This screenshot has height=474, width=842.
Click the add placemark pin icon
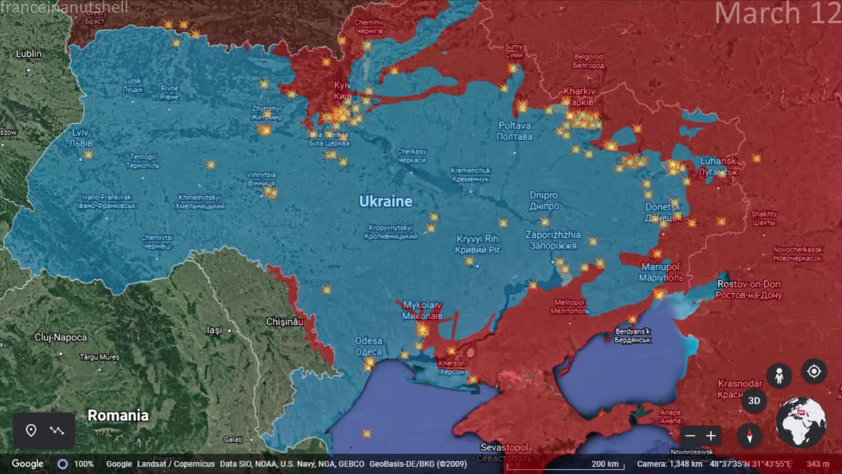(x=31, y=431)
